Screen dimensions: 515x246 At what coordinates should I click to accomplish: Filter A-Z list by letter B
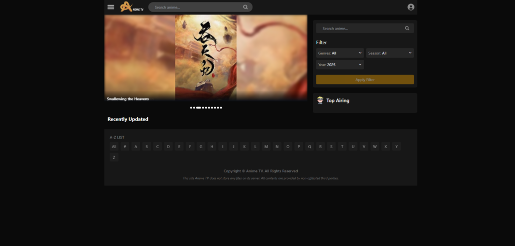point(146,147)
